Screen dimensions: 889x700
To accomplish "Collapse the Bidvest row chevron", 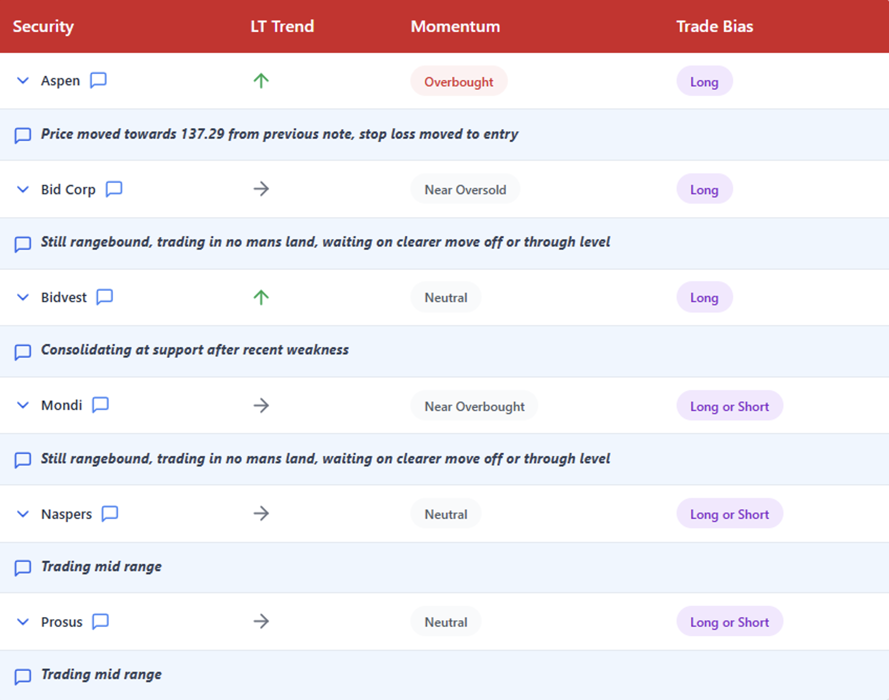I will pos(23,297).
